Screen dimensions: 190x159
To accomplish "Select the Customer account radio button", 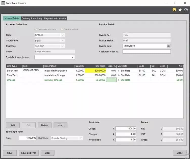I will 36,29.
